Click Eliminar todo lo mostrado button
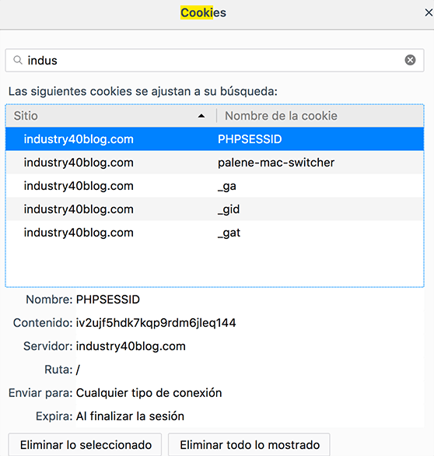The height and width of the screenshot is (456, 434). [x=249, y=444]
